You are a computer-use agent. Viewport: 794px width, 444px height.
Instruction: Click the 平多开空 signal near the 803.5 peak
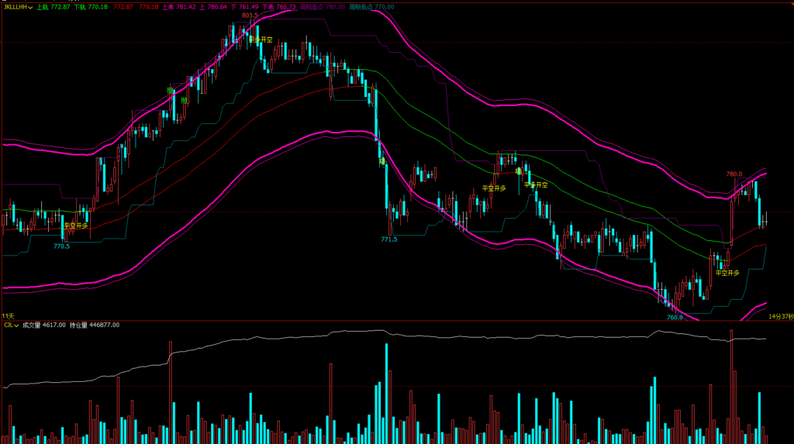click(x=261, y=39)
